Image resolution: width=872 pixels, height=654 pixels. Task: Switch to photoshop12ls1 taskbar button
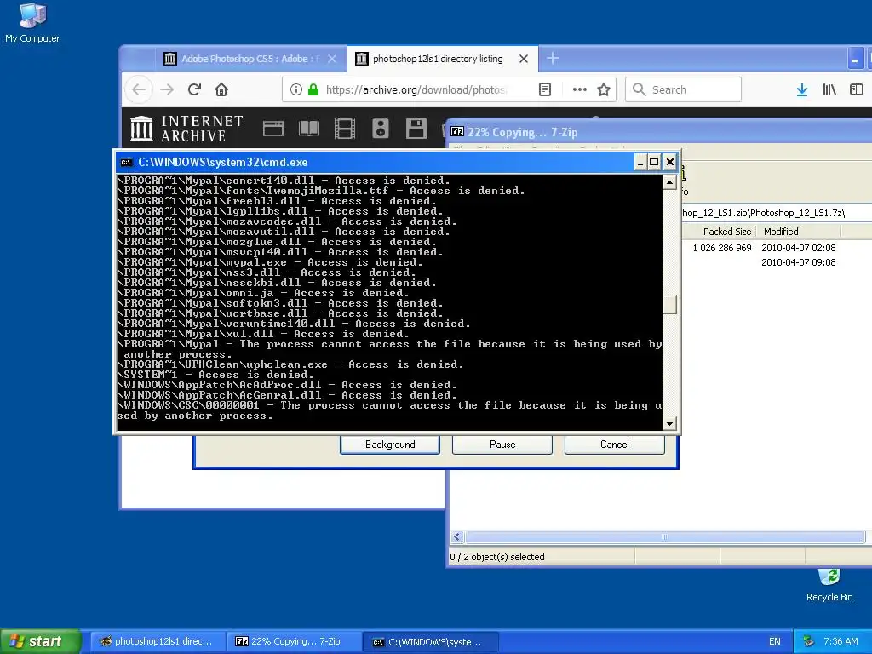[158, 641]
